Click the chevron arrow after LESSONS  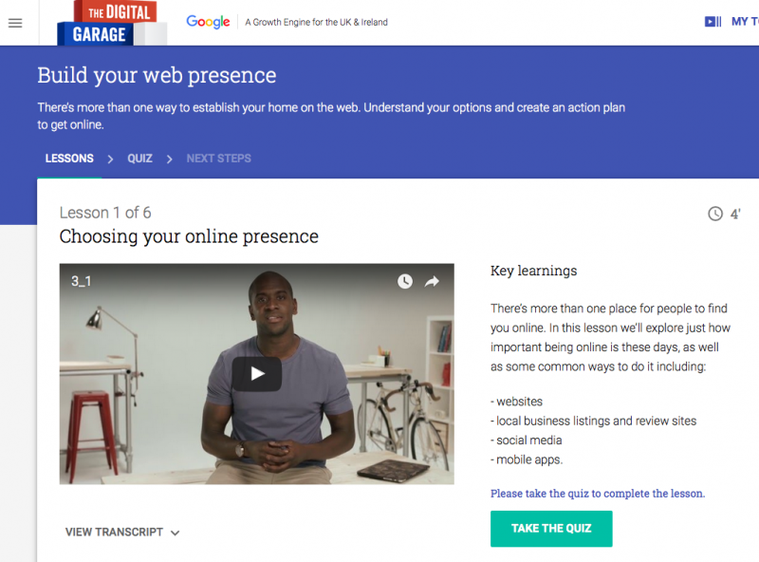(110, 159)
